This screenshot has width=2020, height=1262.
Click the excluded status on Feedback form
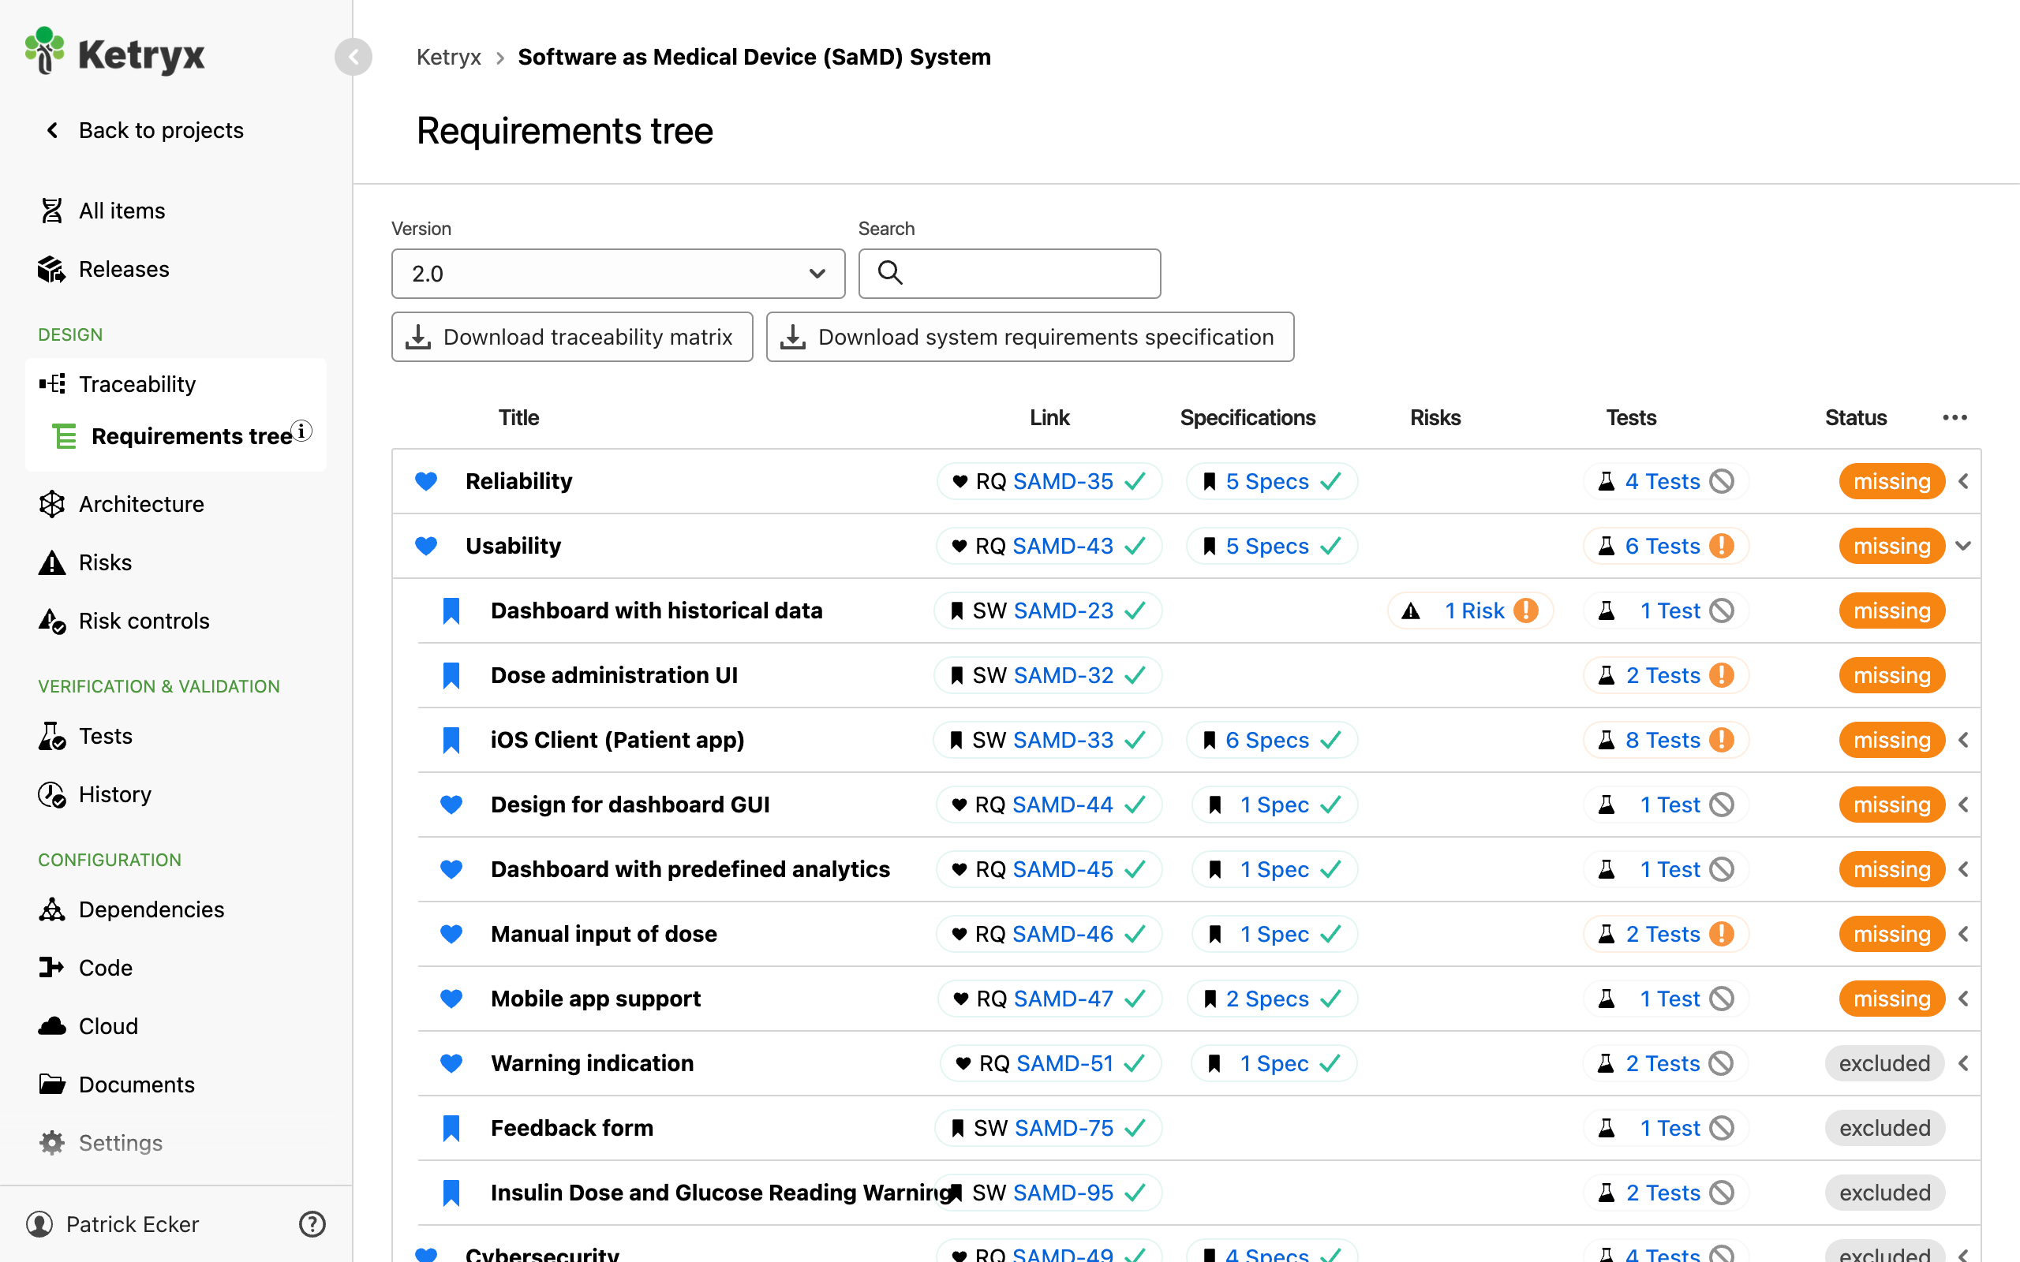(x=1884, y=1128)
